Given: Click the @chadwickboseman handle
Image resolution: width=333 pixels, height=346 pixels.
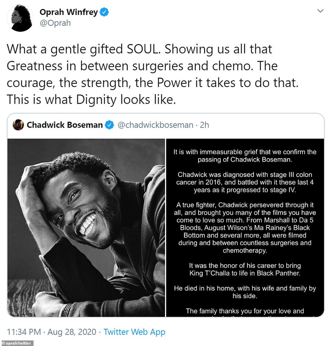Looking at the screenshot, I should pyautogui.click(x=155, y=125).
